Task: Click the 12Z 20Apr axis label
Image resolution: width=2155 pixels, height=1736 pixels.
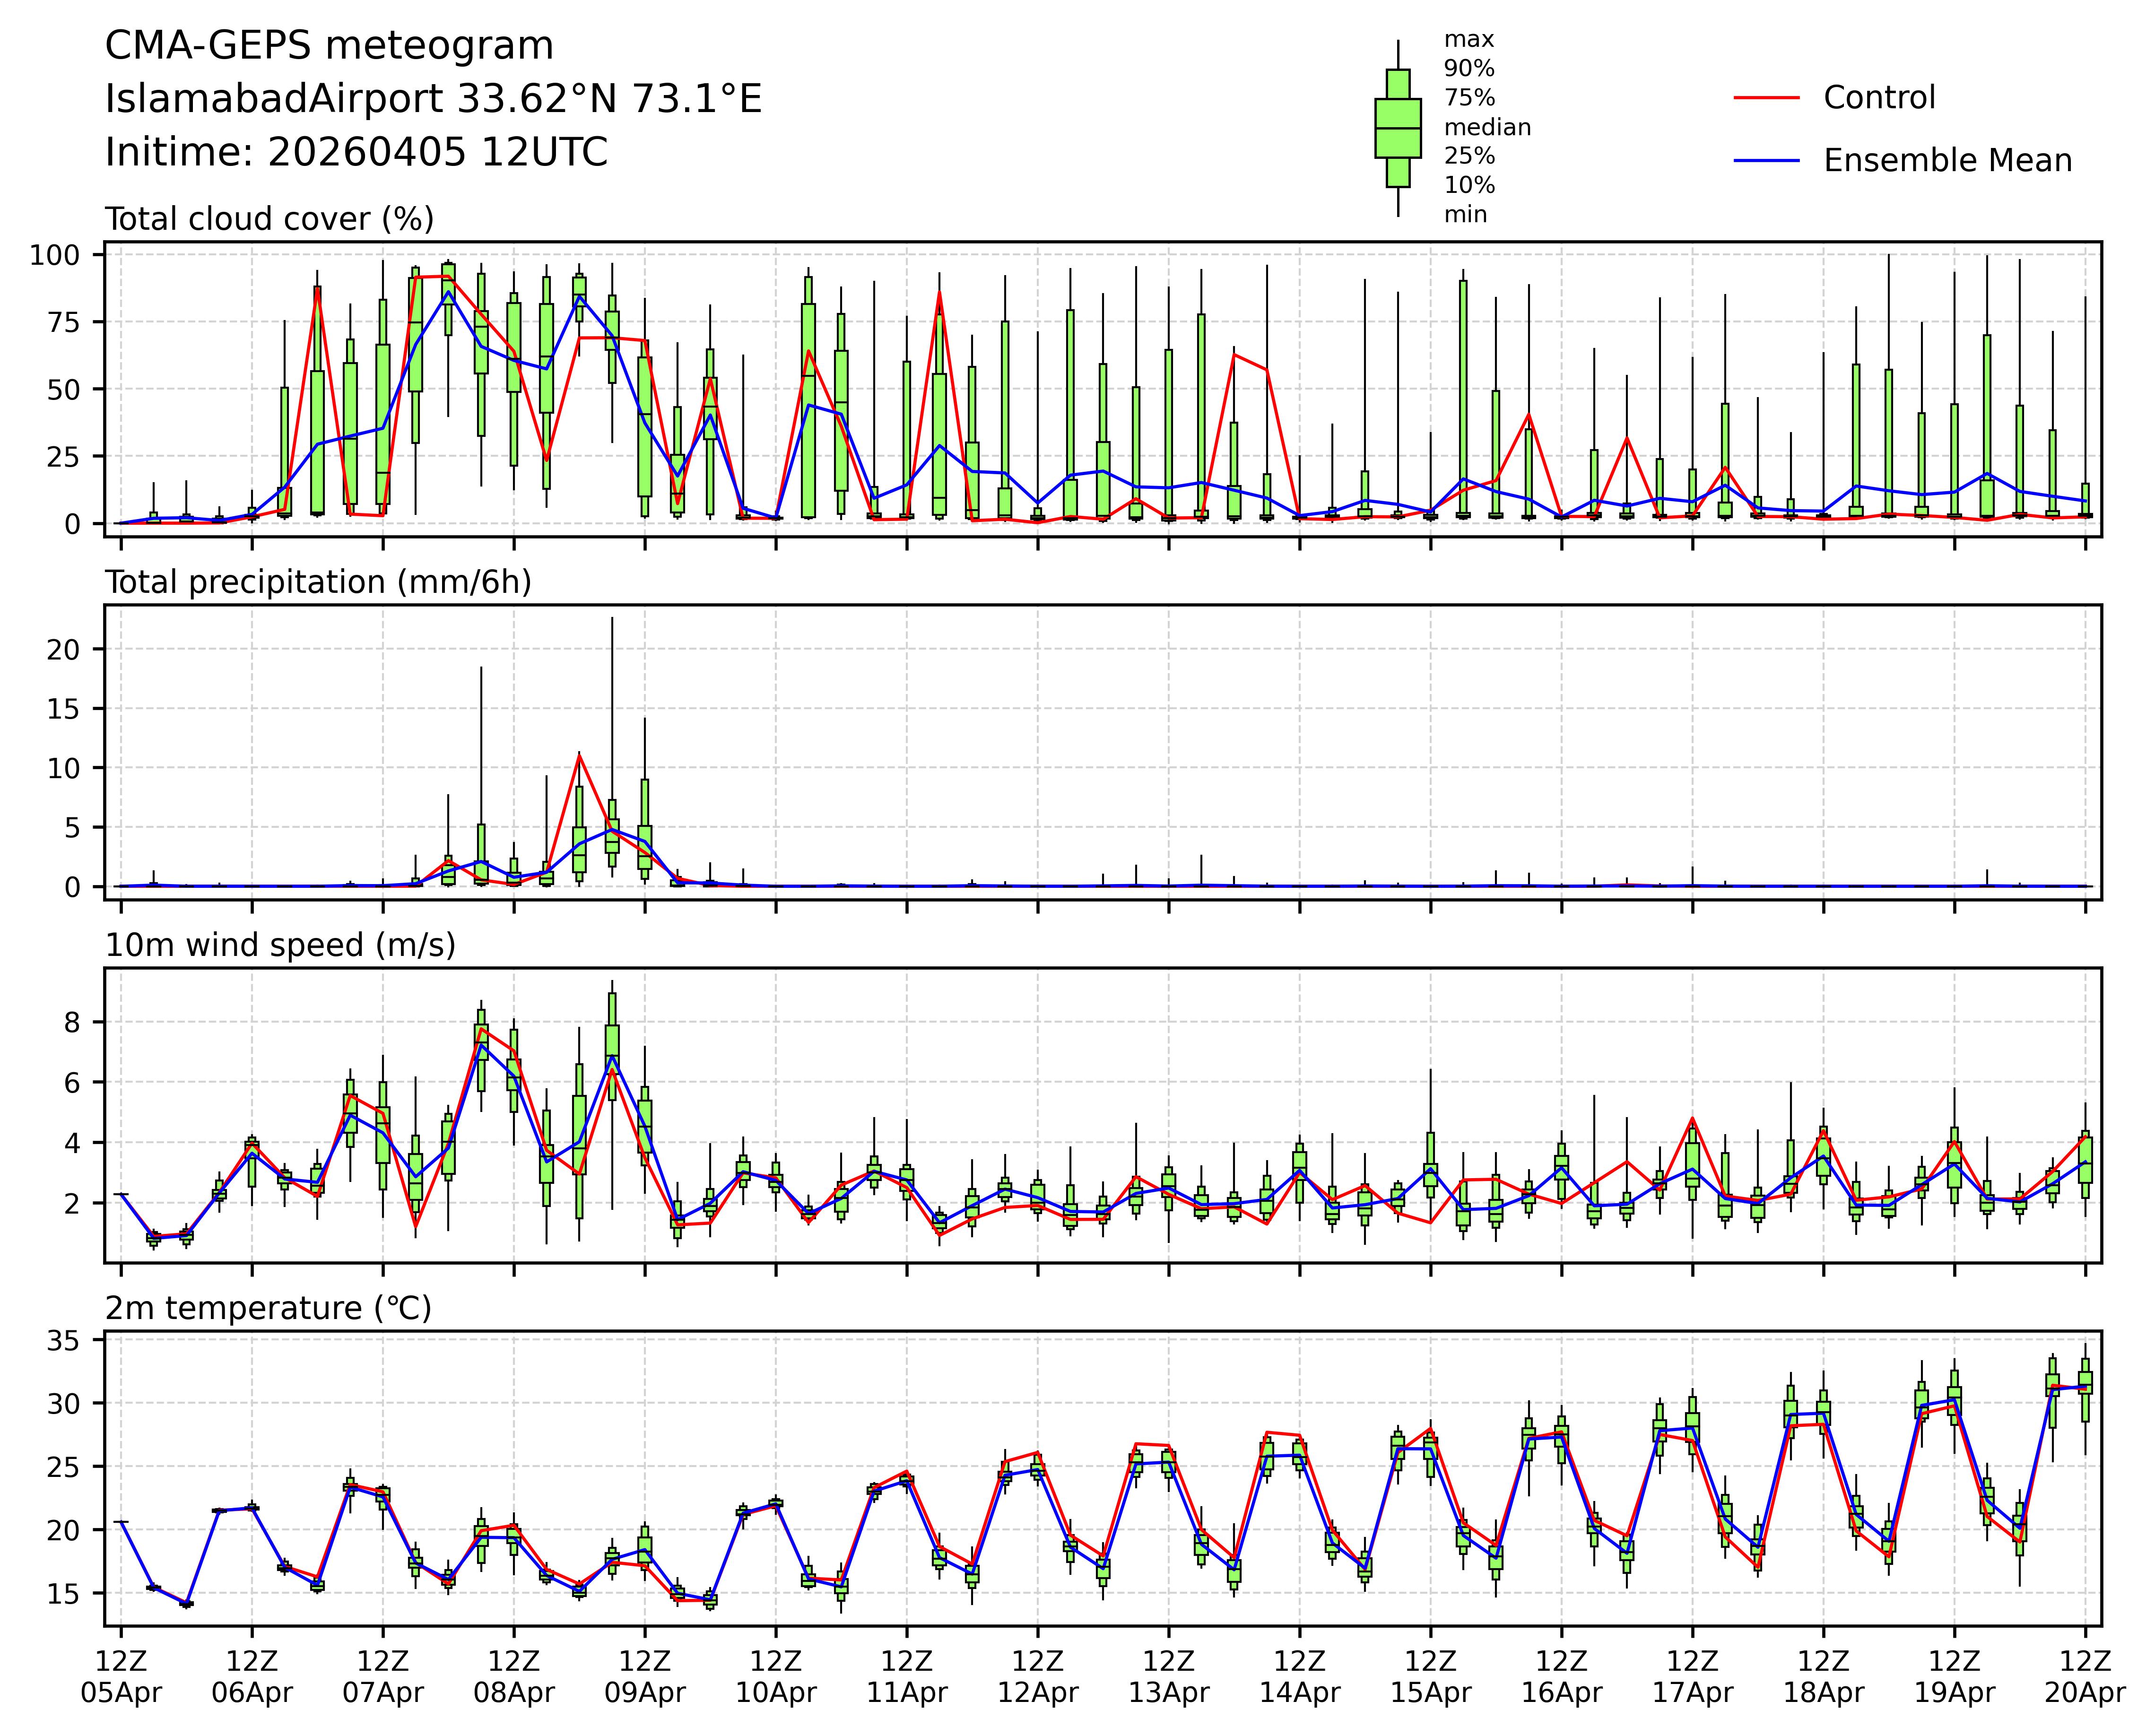Action: point(2085,1677)
